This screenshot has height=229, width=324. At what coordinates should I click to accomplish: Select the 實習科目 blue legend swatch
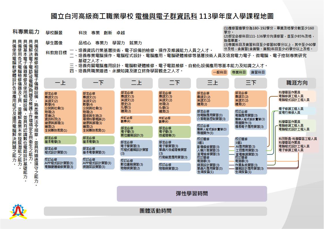coord(258,72)
